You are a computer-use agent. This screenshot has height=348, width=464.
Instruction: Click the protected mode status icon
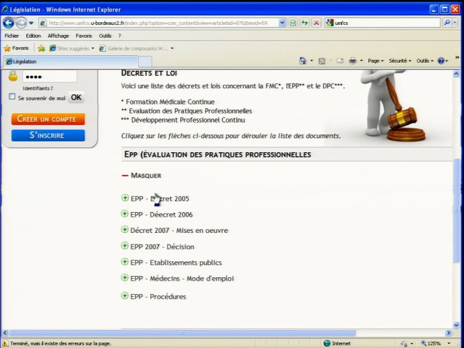(404, 343)
